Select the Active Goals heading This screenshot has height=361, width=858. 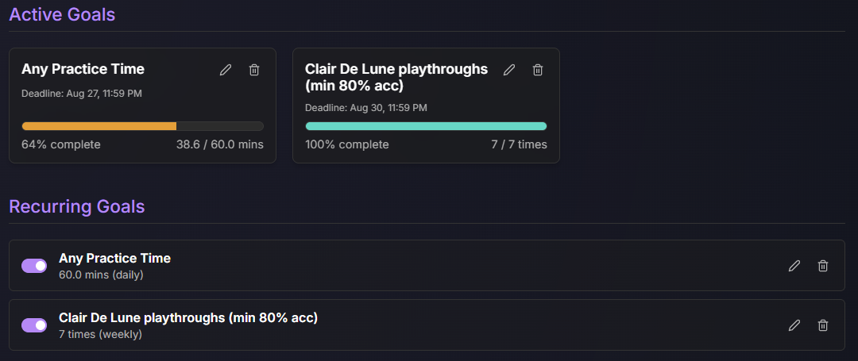pos(63,15)
